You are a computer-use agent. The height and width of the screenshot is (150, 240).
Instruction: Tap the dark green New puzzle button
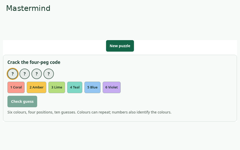pos(120,46)
